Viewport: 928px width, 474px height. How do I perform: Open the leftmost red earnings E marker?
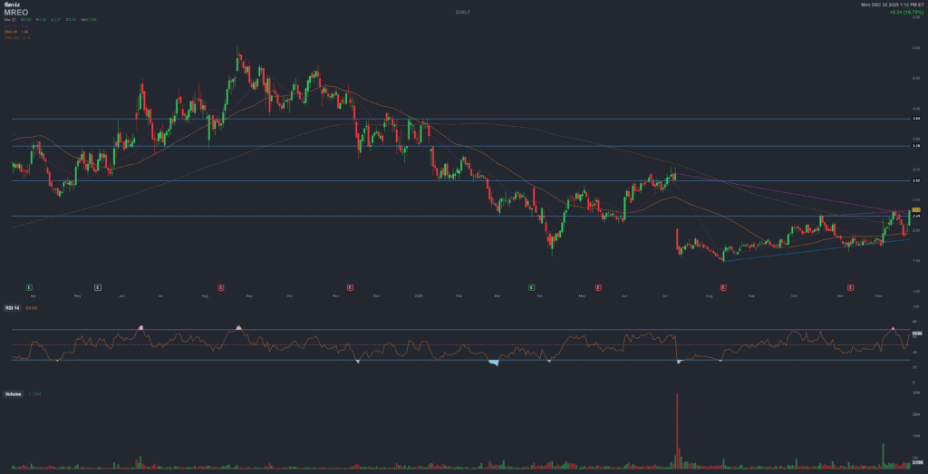[220, 286]
